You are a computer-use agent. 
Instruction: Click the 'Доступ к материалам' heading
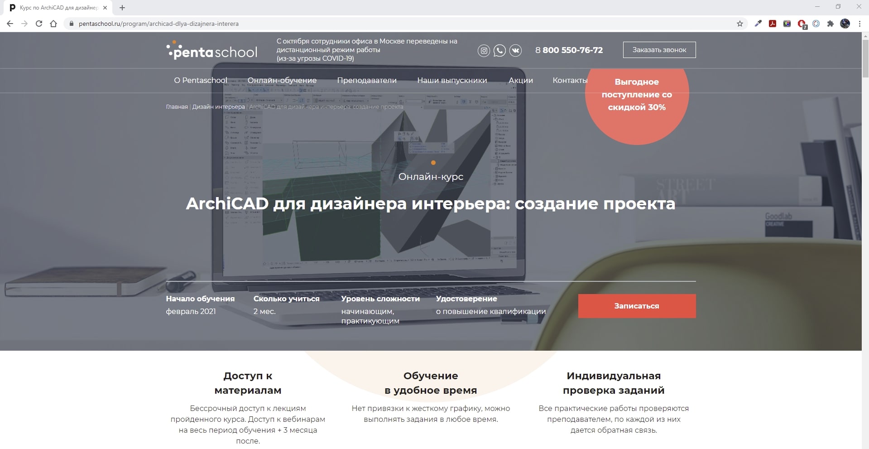248,383
